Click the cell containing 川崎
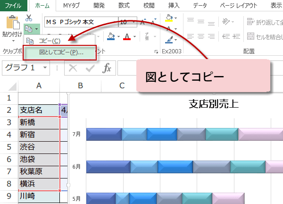 [x=39, y=196]
